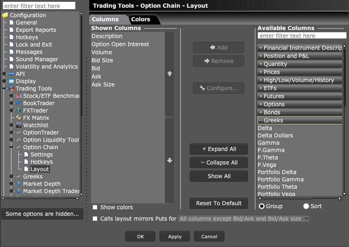Screen dimensions: 349x247
Task: Click the General page icon
Action: point(12,22)
